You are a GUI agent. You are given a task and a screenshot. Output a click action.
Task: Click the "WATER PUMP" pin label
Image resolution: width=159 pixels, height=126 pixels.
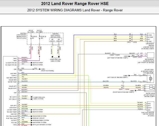(12, 82)
